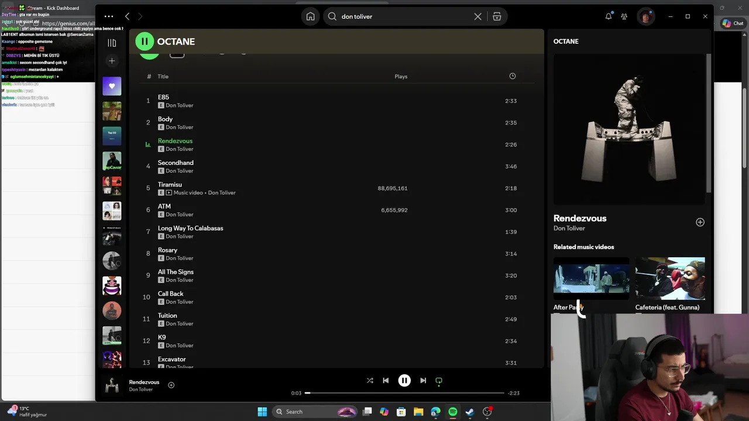Play Cafeteria (feat. Gunna) music video
The width and height of the screenshot is (749, 421).
670,278
